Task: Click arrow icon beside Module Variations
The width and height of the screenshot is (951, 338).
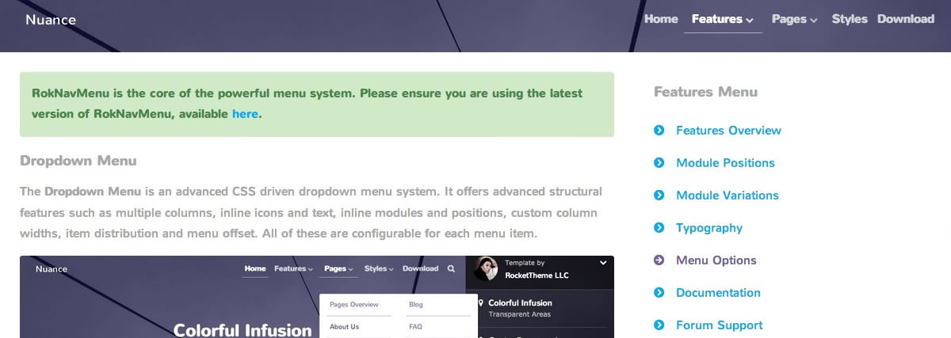Action: pyautogui.click(x=659, y=196)
